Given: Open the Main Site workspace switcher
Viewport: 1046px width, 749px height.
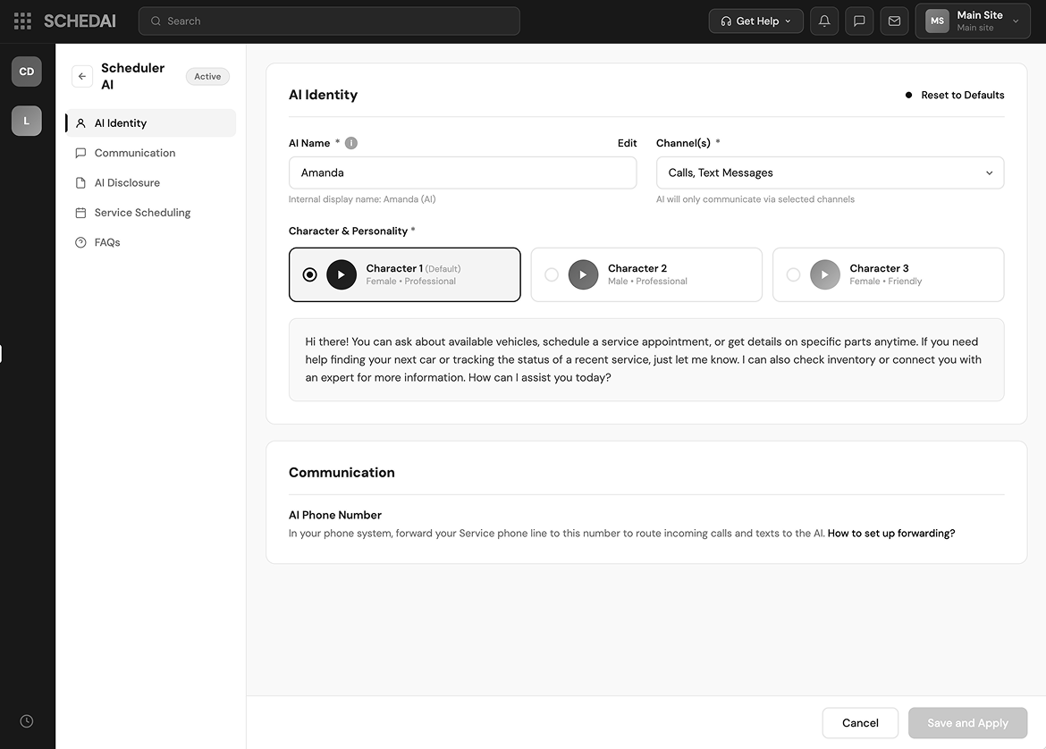Looking at the screenshot, I should pos(972,20).
